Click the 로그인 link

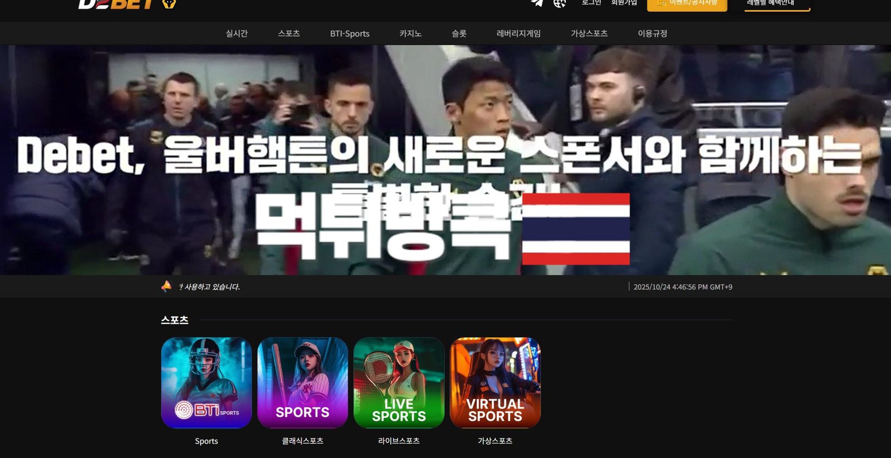(591, 3)
